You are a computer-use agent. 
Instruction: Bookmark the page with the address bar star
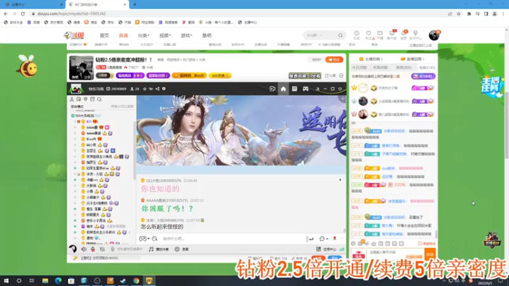point(458,13)
